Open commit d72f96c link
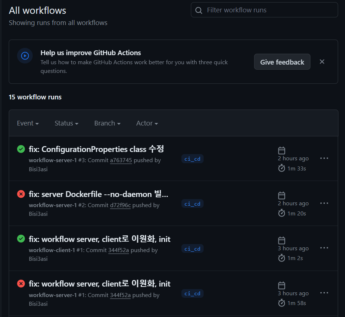The height and width of the screenshot is (317, 345). 120,205
